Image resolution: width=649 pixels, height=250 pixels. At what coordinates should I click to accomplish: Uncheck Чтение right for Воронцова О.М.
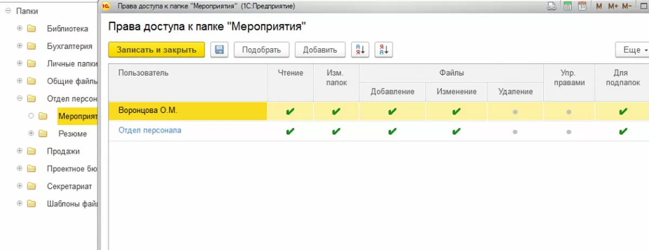[x=290, y=111]
